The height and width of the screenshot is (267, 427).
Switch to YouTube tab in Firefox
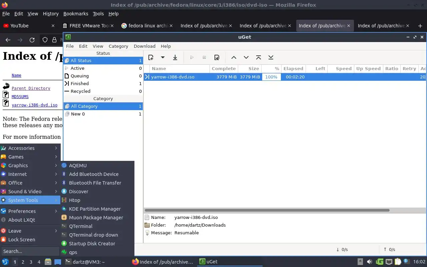point(29,26)
